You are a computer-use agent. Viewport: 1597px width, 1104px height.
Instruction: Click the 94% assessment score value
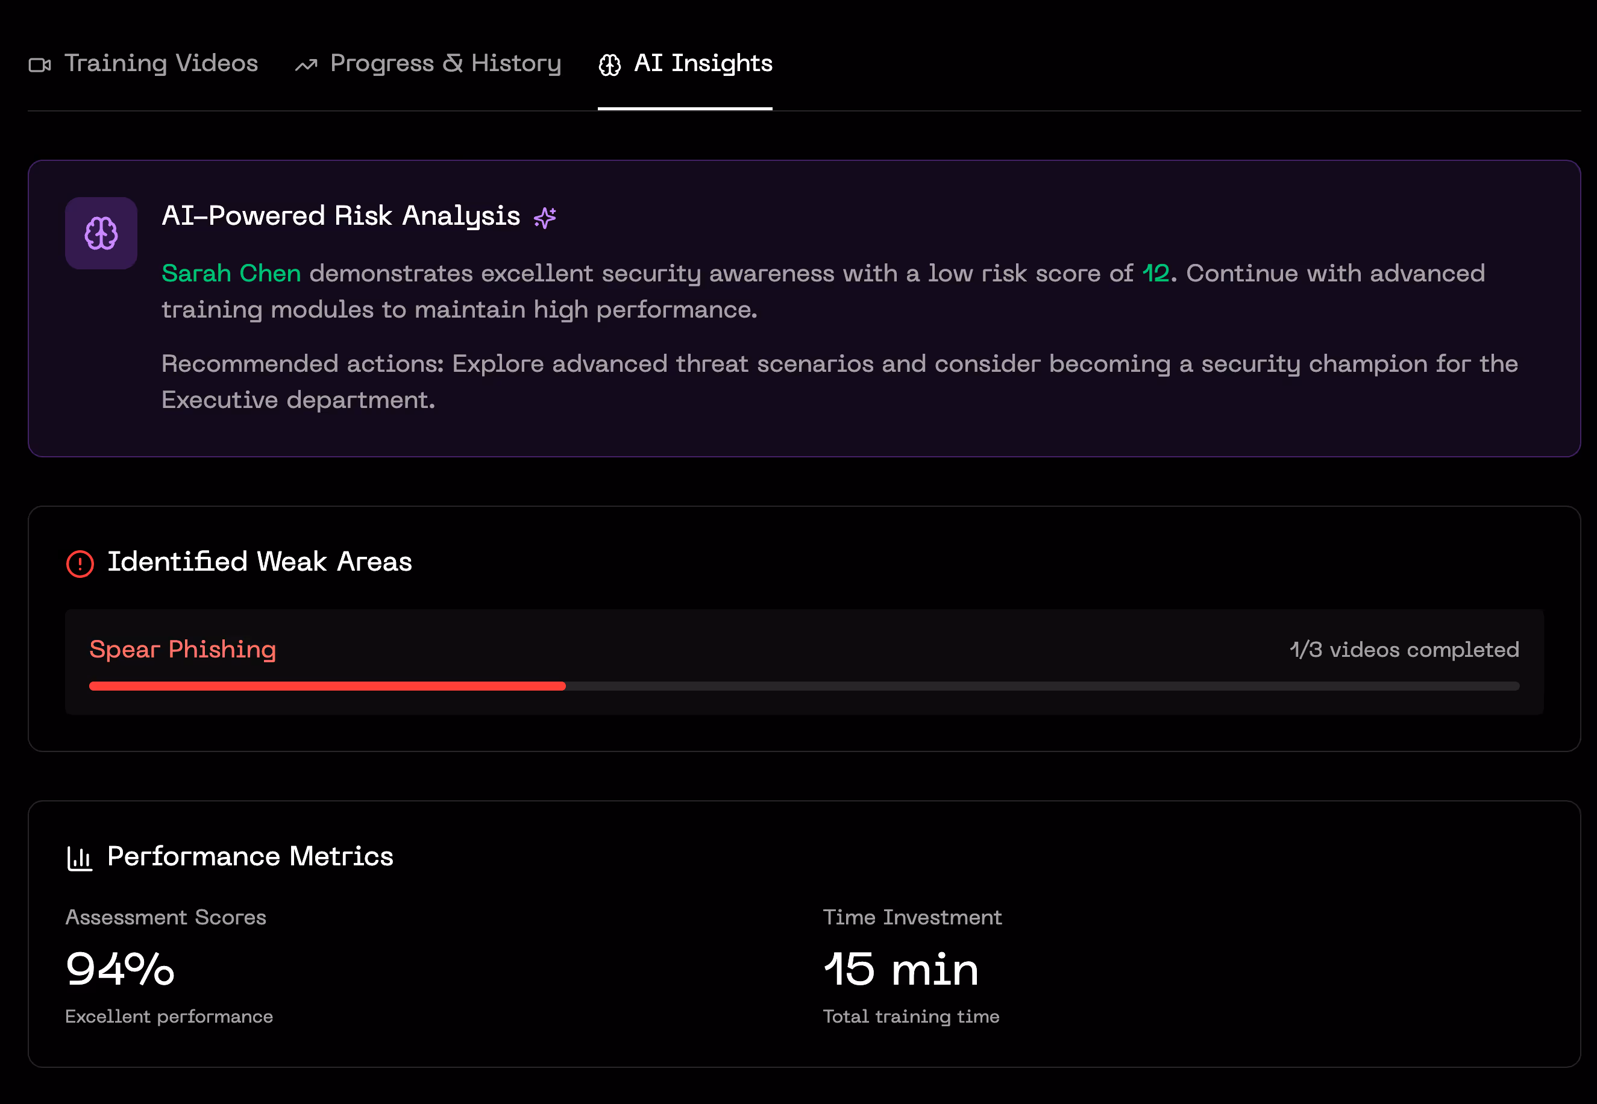(x=120, y=968)
